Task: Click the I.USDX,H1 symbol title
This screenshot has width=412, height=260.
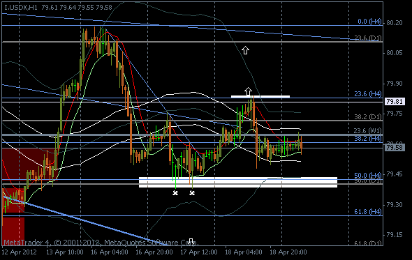Action: 21,8
